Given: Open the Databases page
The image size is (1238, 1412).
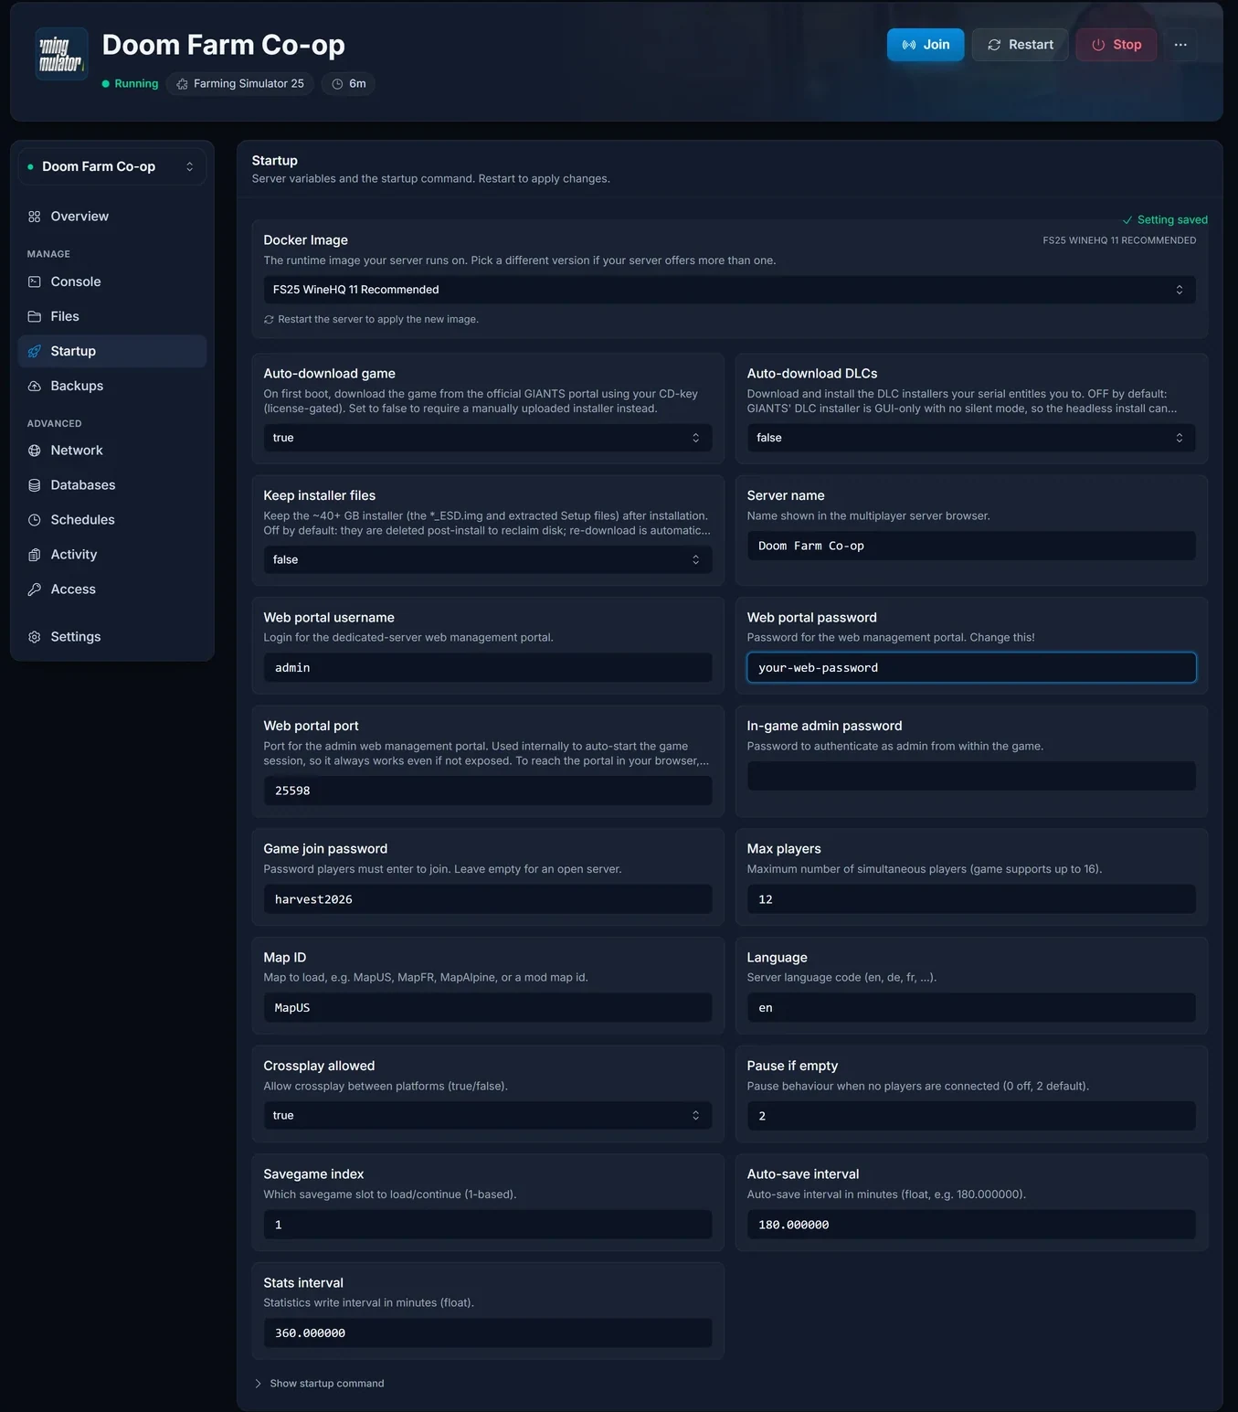Looking at the screenshot, I should tap(112, 485).
